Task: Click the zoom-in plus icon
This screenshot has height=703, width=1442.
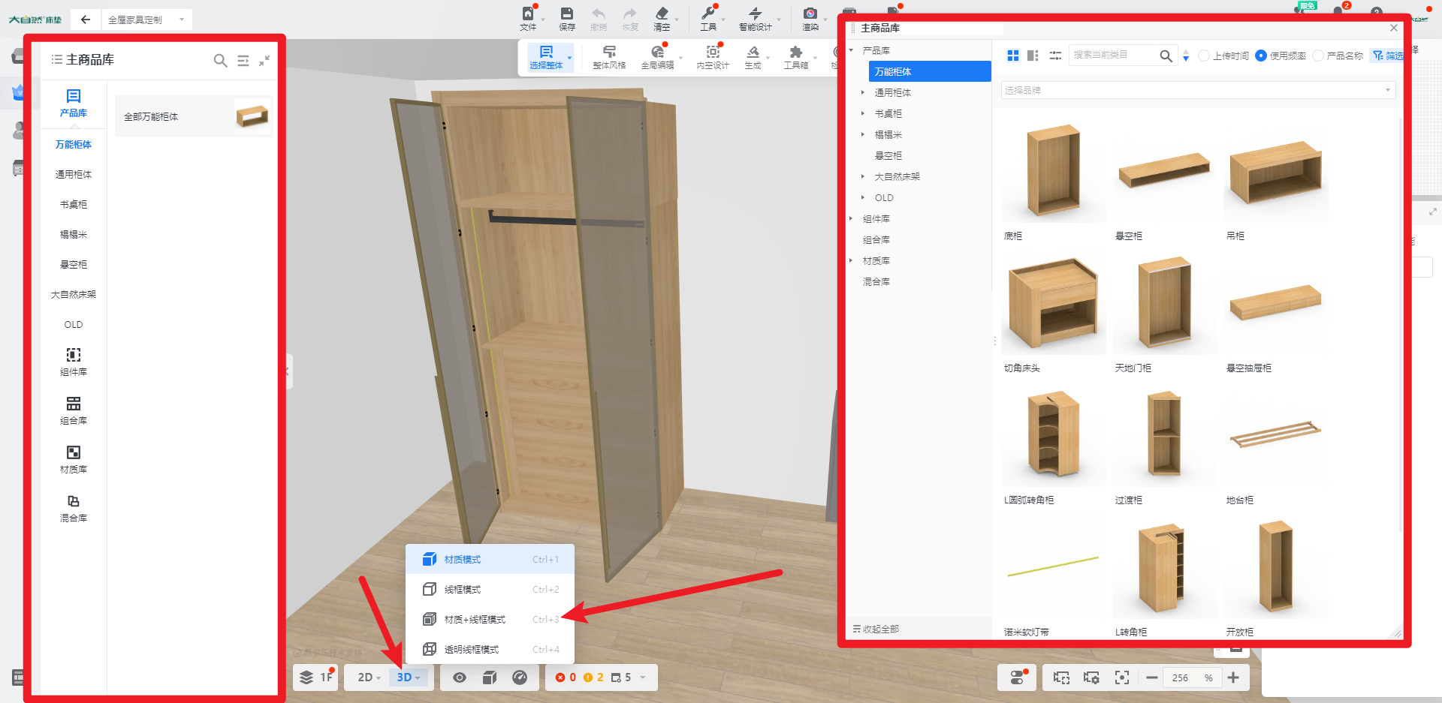Action: click(1233, 677)
